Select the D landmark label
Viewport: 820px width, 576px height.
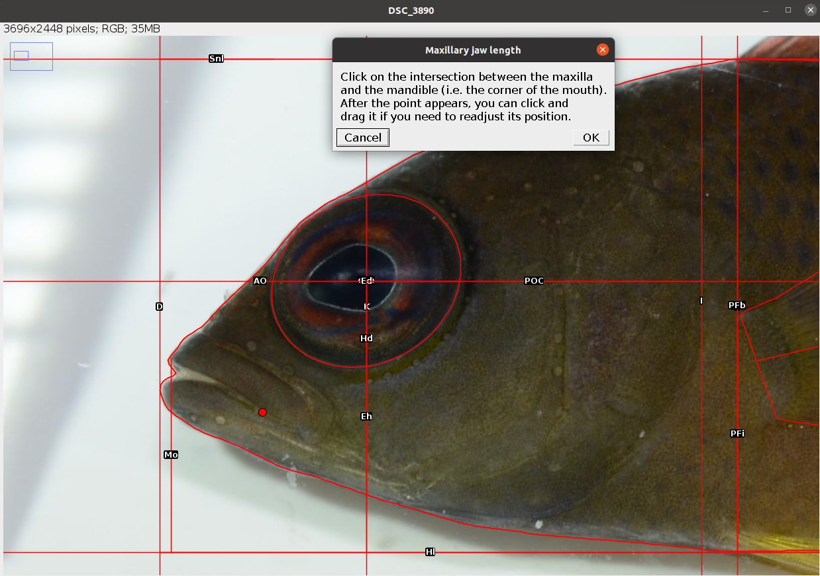click(159, 307)
